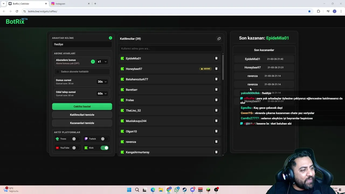Click Son kazanan EpideMia01 name
Viewport: 345px width, 194px height.
click(277, 38)
